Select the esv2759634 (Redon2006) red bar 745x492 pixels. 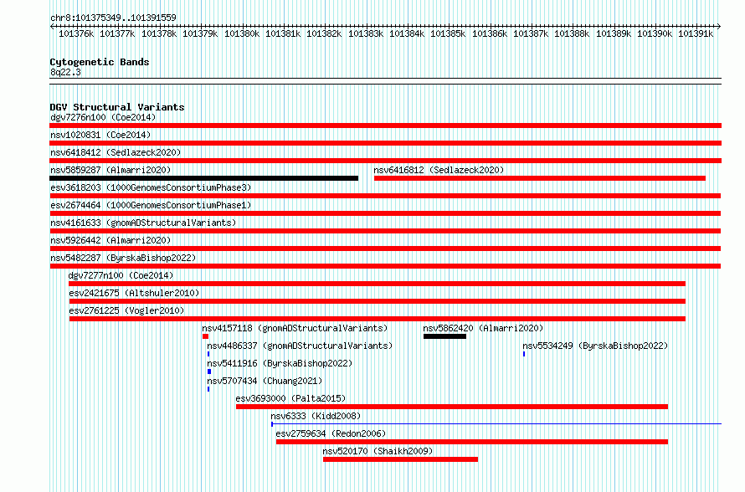tap(472, 442)
